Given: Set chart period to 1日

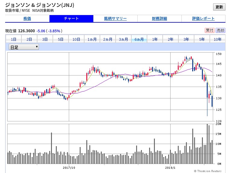Looking at the screenshot, I should coord(14,39).
